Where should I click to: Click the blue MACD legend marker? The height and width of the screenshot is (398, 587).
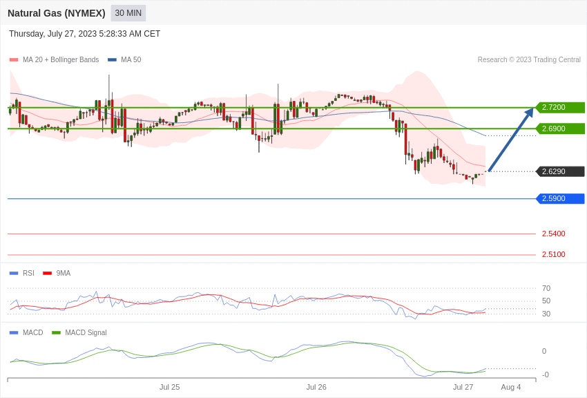pos(14,333)
